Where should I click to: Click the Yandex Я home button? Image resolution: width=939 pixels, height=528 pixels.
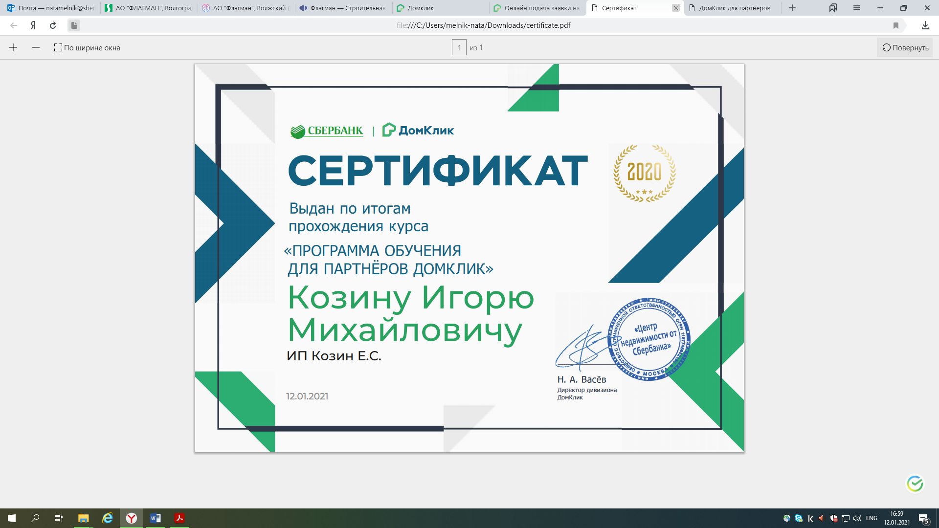click(x=33, y=25)
